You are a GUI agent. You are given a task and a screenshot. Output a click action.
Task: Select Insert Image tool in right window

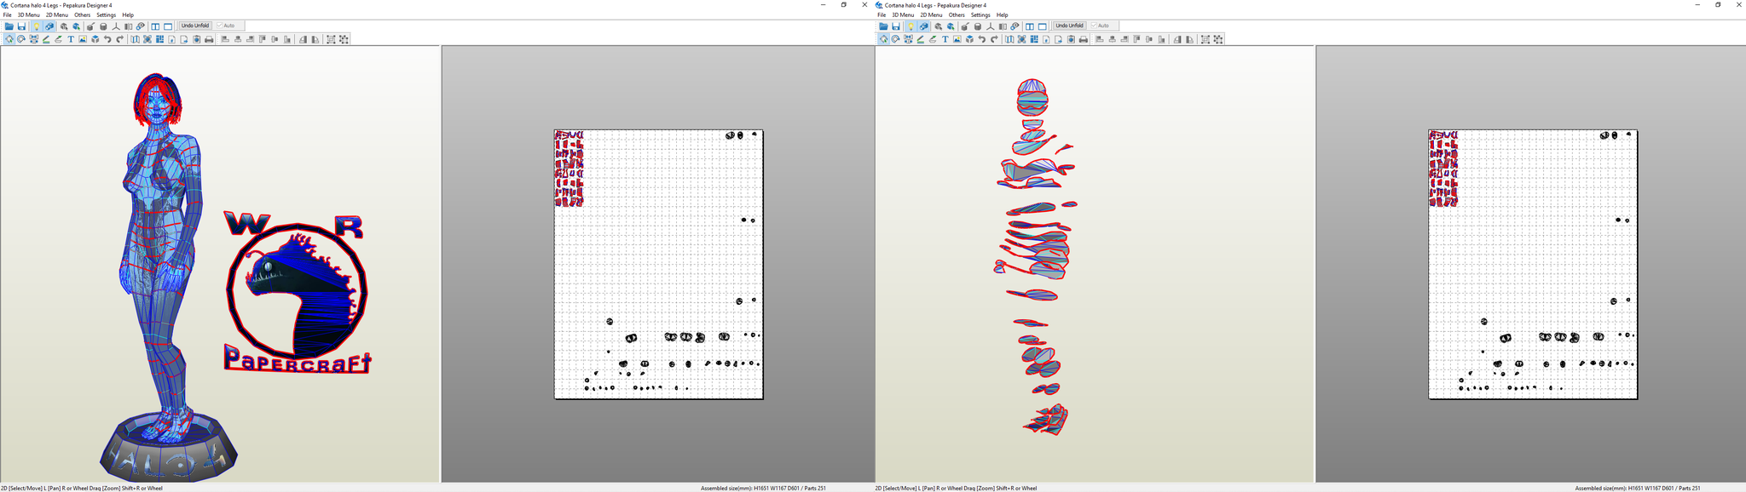(x=957, y=39)
